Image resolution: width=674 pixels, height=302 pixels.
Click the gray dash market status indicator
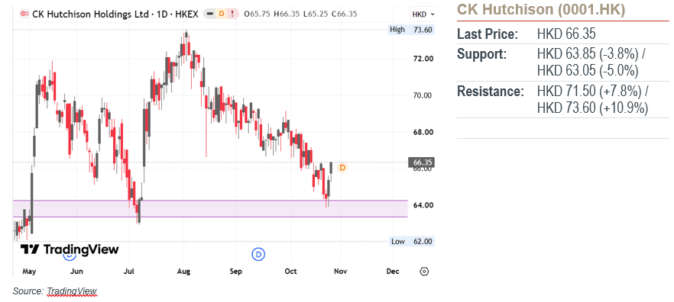point(209,14)
